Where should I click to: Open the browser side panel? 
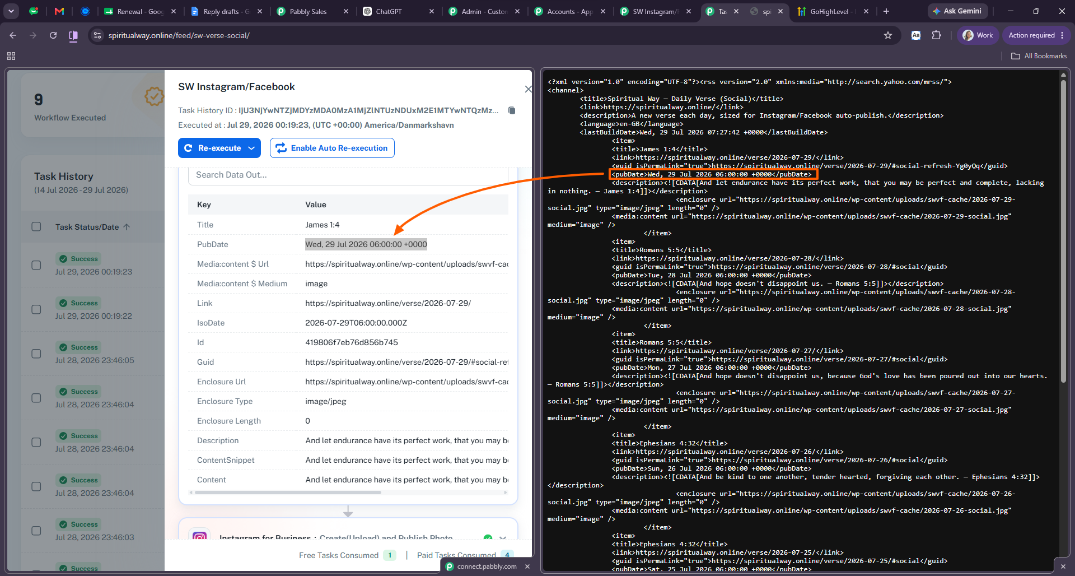point(73,36)
